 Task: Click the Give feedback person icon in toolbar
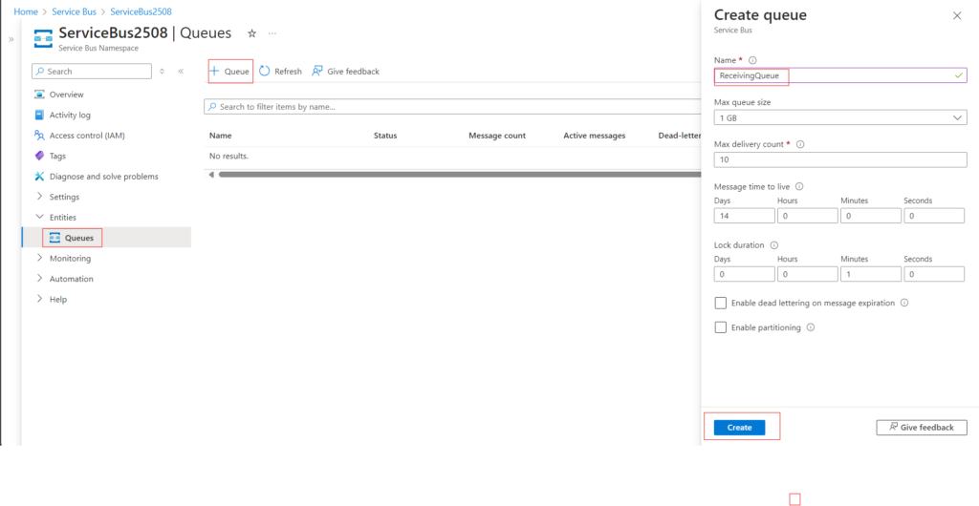(317, 71)
